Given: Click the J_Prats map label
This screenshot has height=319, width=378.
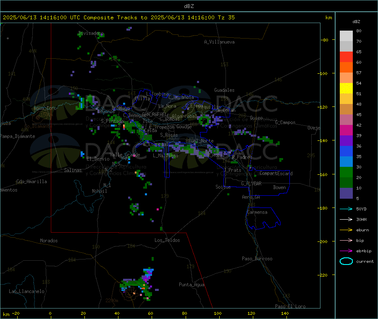Looking at the screenshot, I should click(x=233, y=170).
